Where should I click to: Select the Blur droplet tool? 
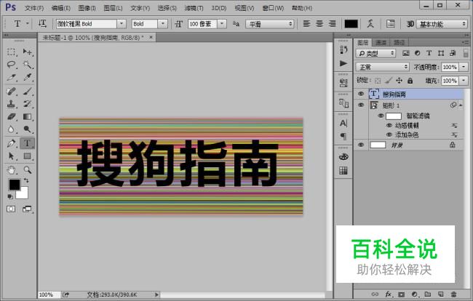[12, 129]
